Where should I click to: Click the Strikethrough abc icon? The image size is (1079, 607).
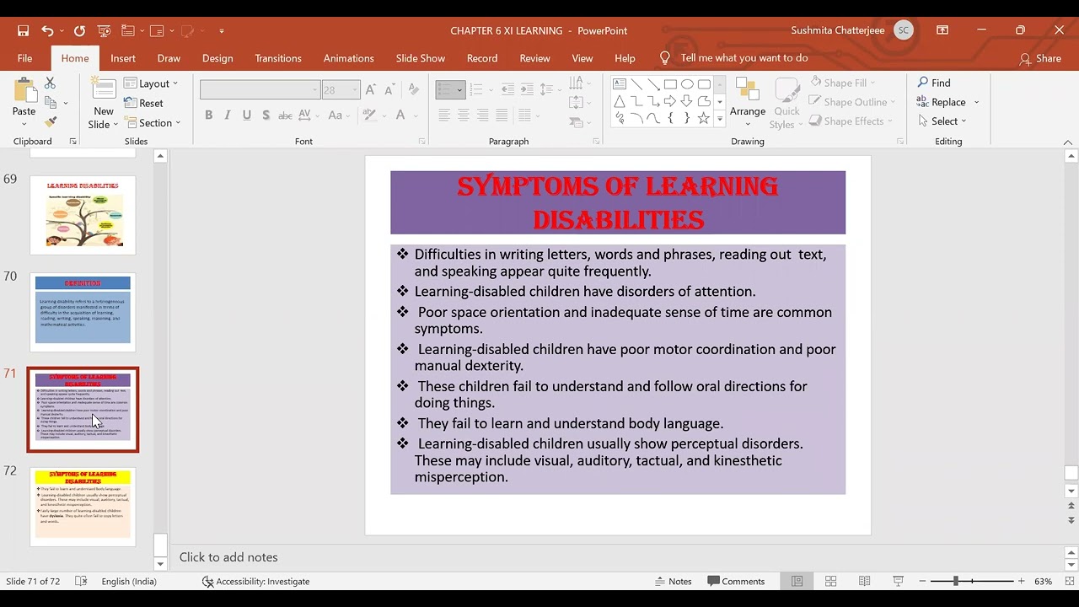(x=285, y=115)
